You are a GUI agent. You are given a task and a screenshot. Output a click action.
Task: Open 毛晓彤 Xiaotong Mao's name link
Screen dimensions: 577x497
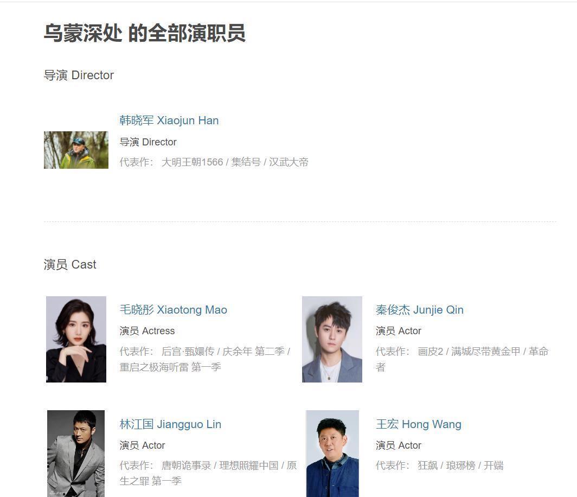174,310
